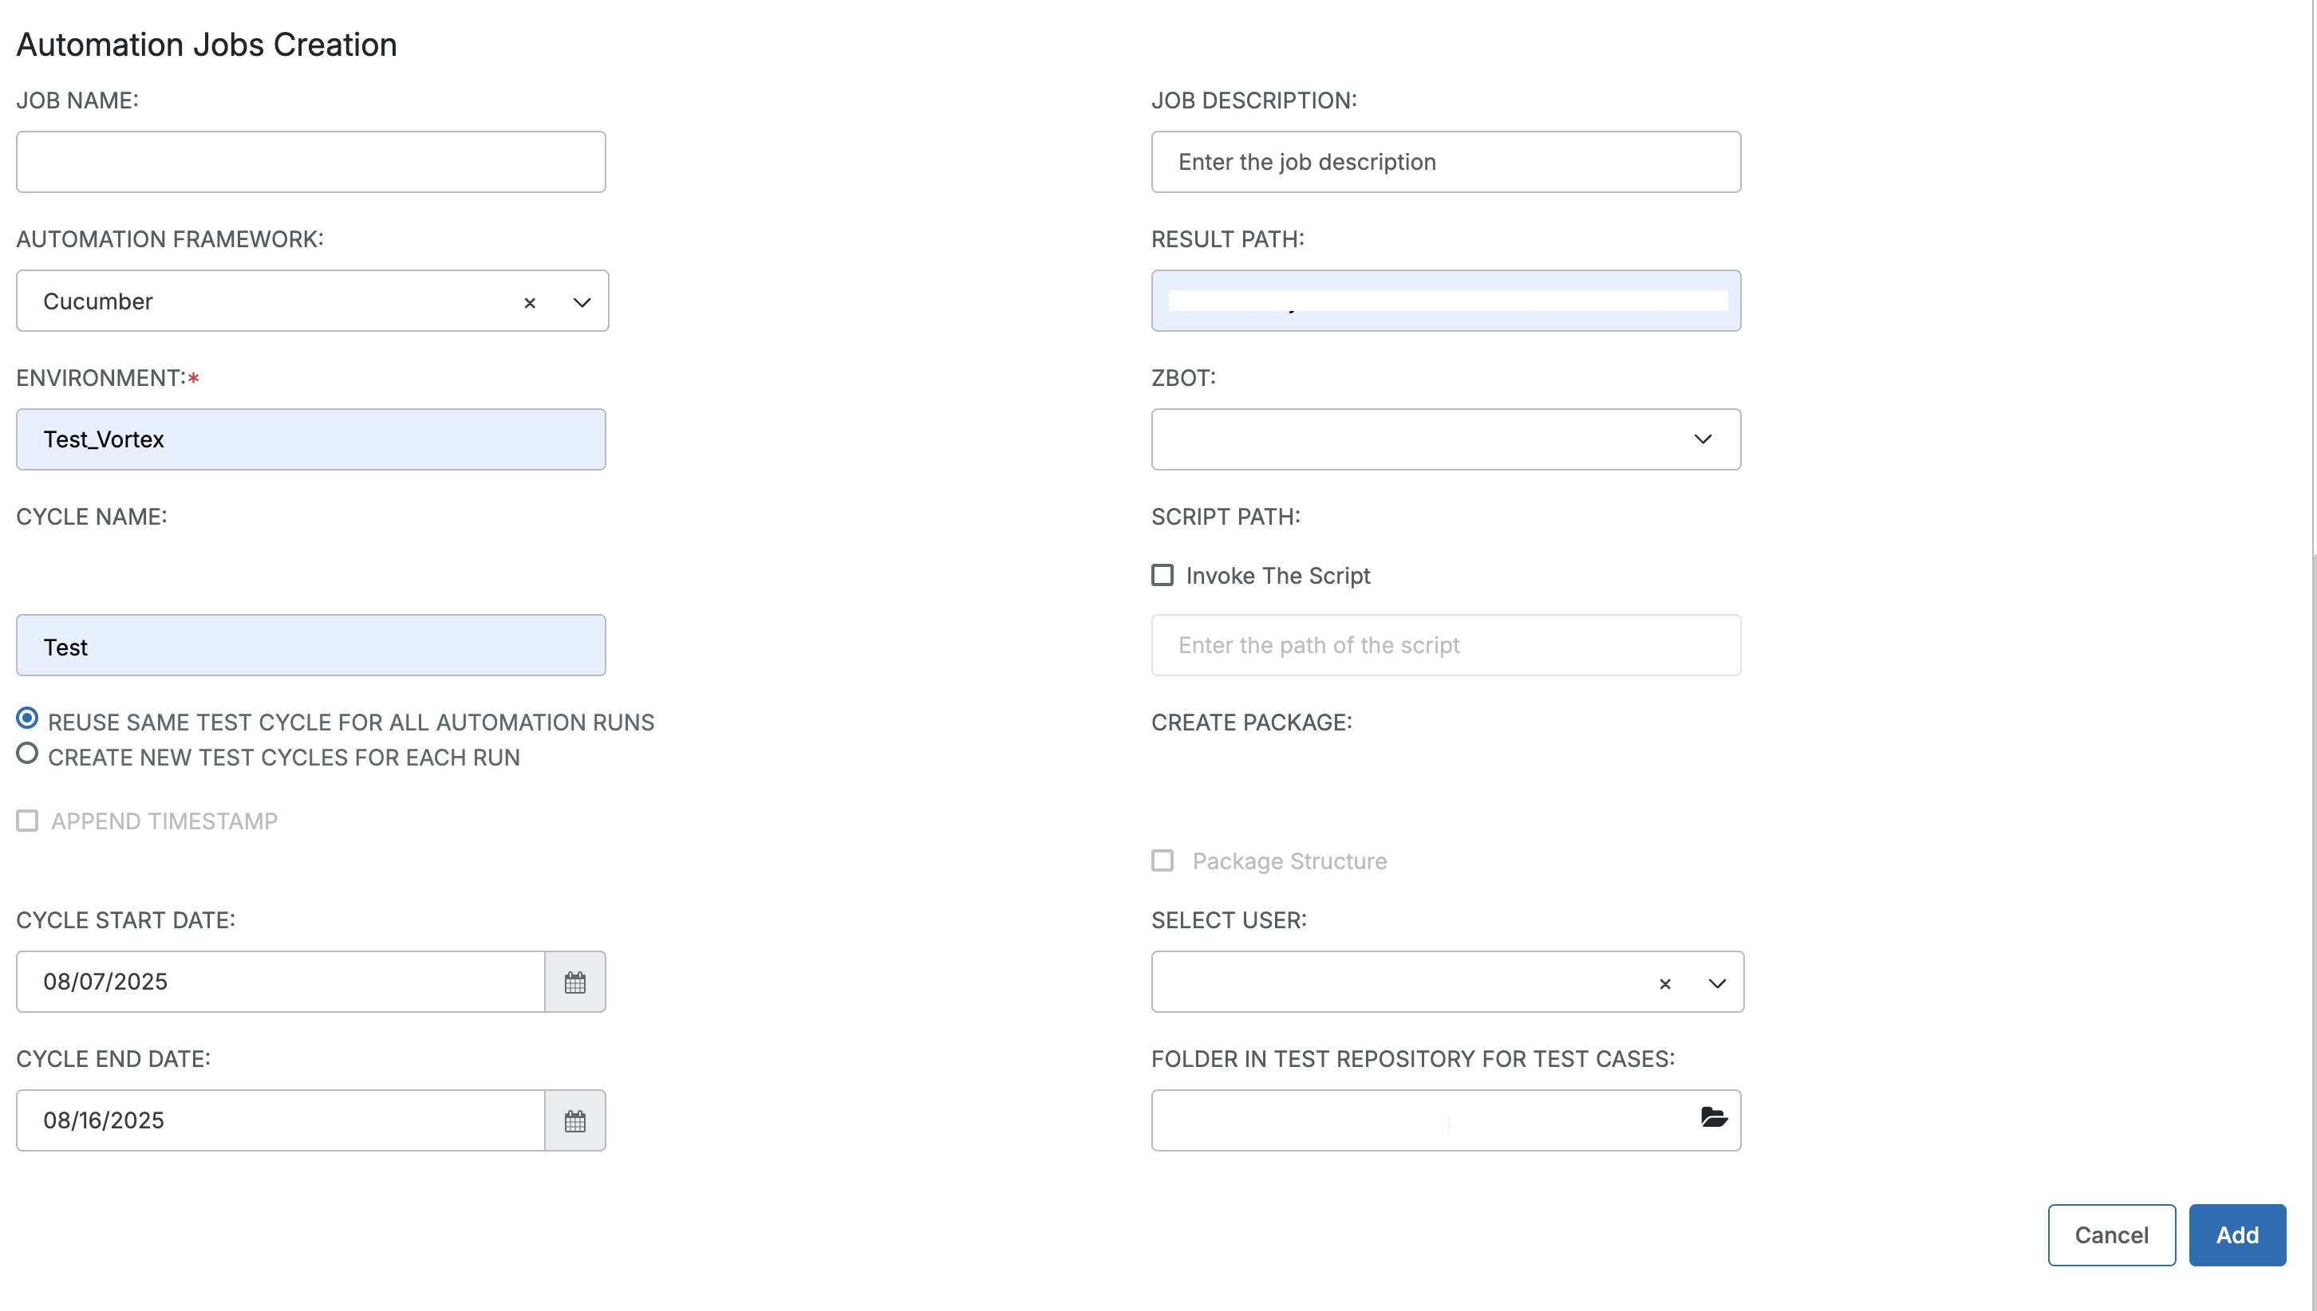Open the cycle start date calendar picker
2317x1311 pixels.
coord(574,981)
